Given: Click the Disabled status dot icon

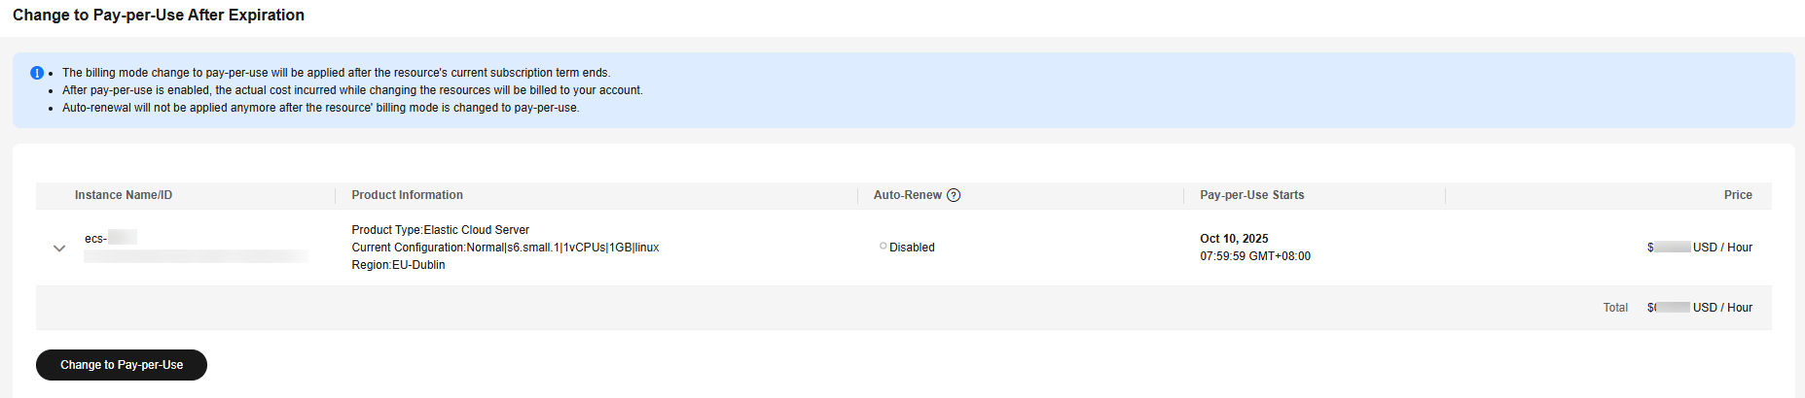Looking at the screenshot, I should [883, 247].
